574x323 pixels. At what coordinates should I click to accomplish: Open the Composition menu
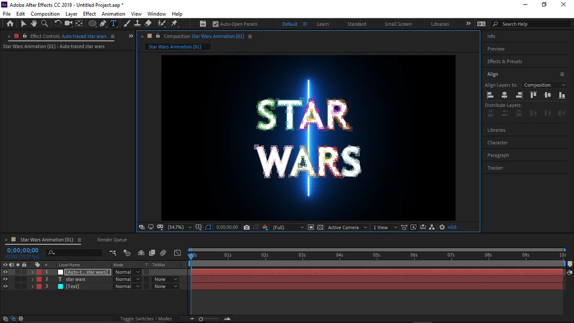pyautogui.click(x=45, y=14)
